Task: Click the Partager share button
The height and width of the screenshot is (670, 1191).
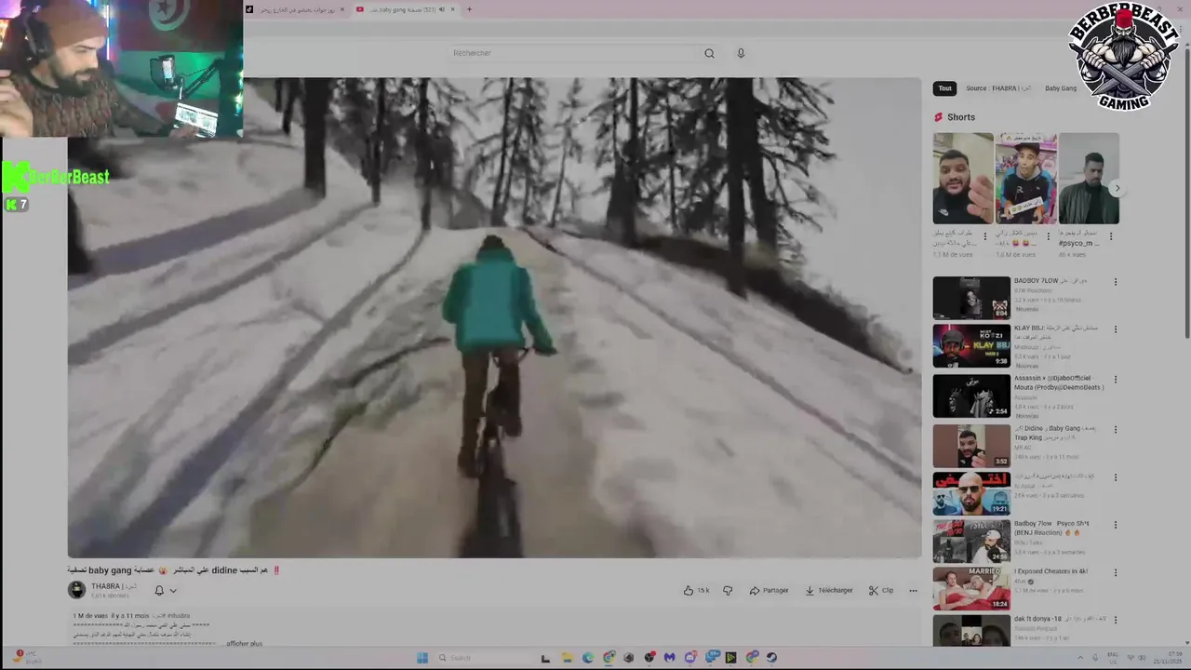Action: pyautogui.click(x=769, y=590)
